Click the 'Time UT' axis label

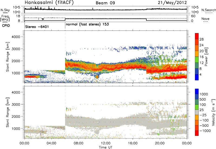pyautogui.click(x=106, y=147)
